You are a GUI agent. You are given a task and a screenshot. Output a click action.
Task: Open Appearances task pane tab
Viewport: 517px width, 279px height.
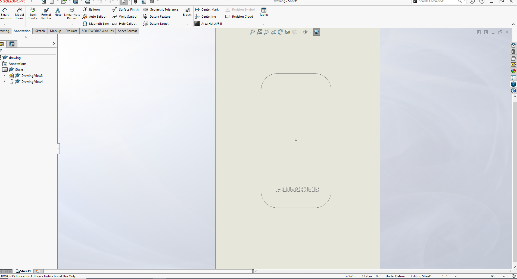coord(513,71)
